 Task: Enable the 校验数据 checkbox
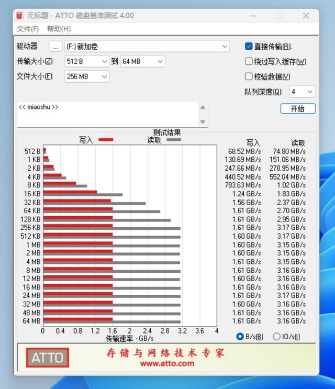pos(249,76)
